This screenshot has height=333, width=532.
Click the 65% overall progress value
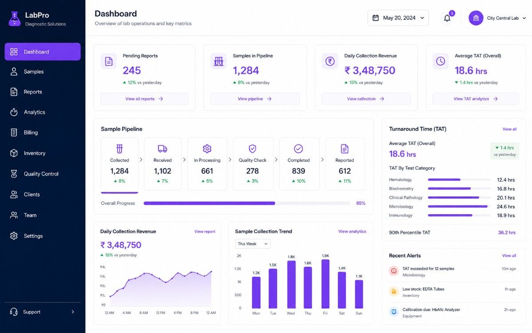(x=361, y=203)
